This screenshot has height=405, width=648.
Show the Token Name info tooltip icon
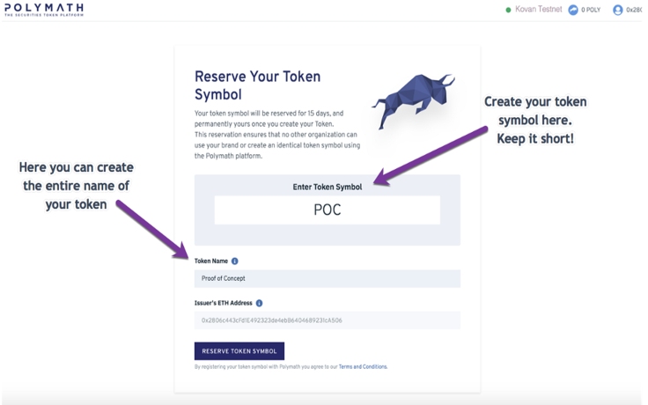pyautogui.click(x=235, y=261)
